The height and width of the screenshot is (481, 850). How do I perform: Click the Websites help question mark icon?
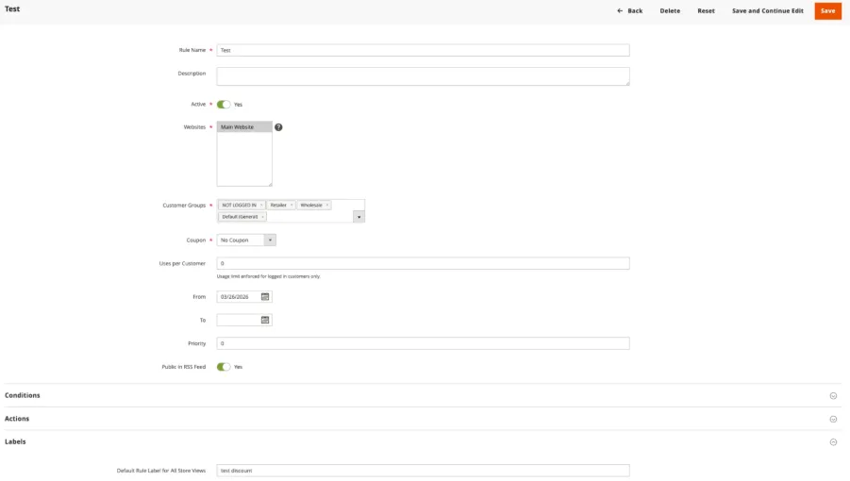(278, 127)
